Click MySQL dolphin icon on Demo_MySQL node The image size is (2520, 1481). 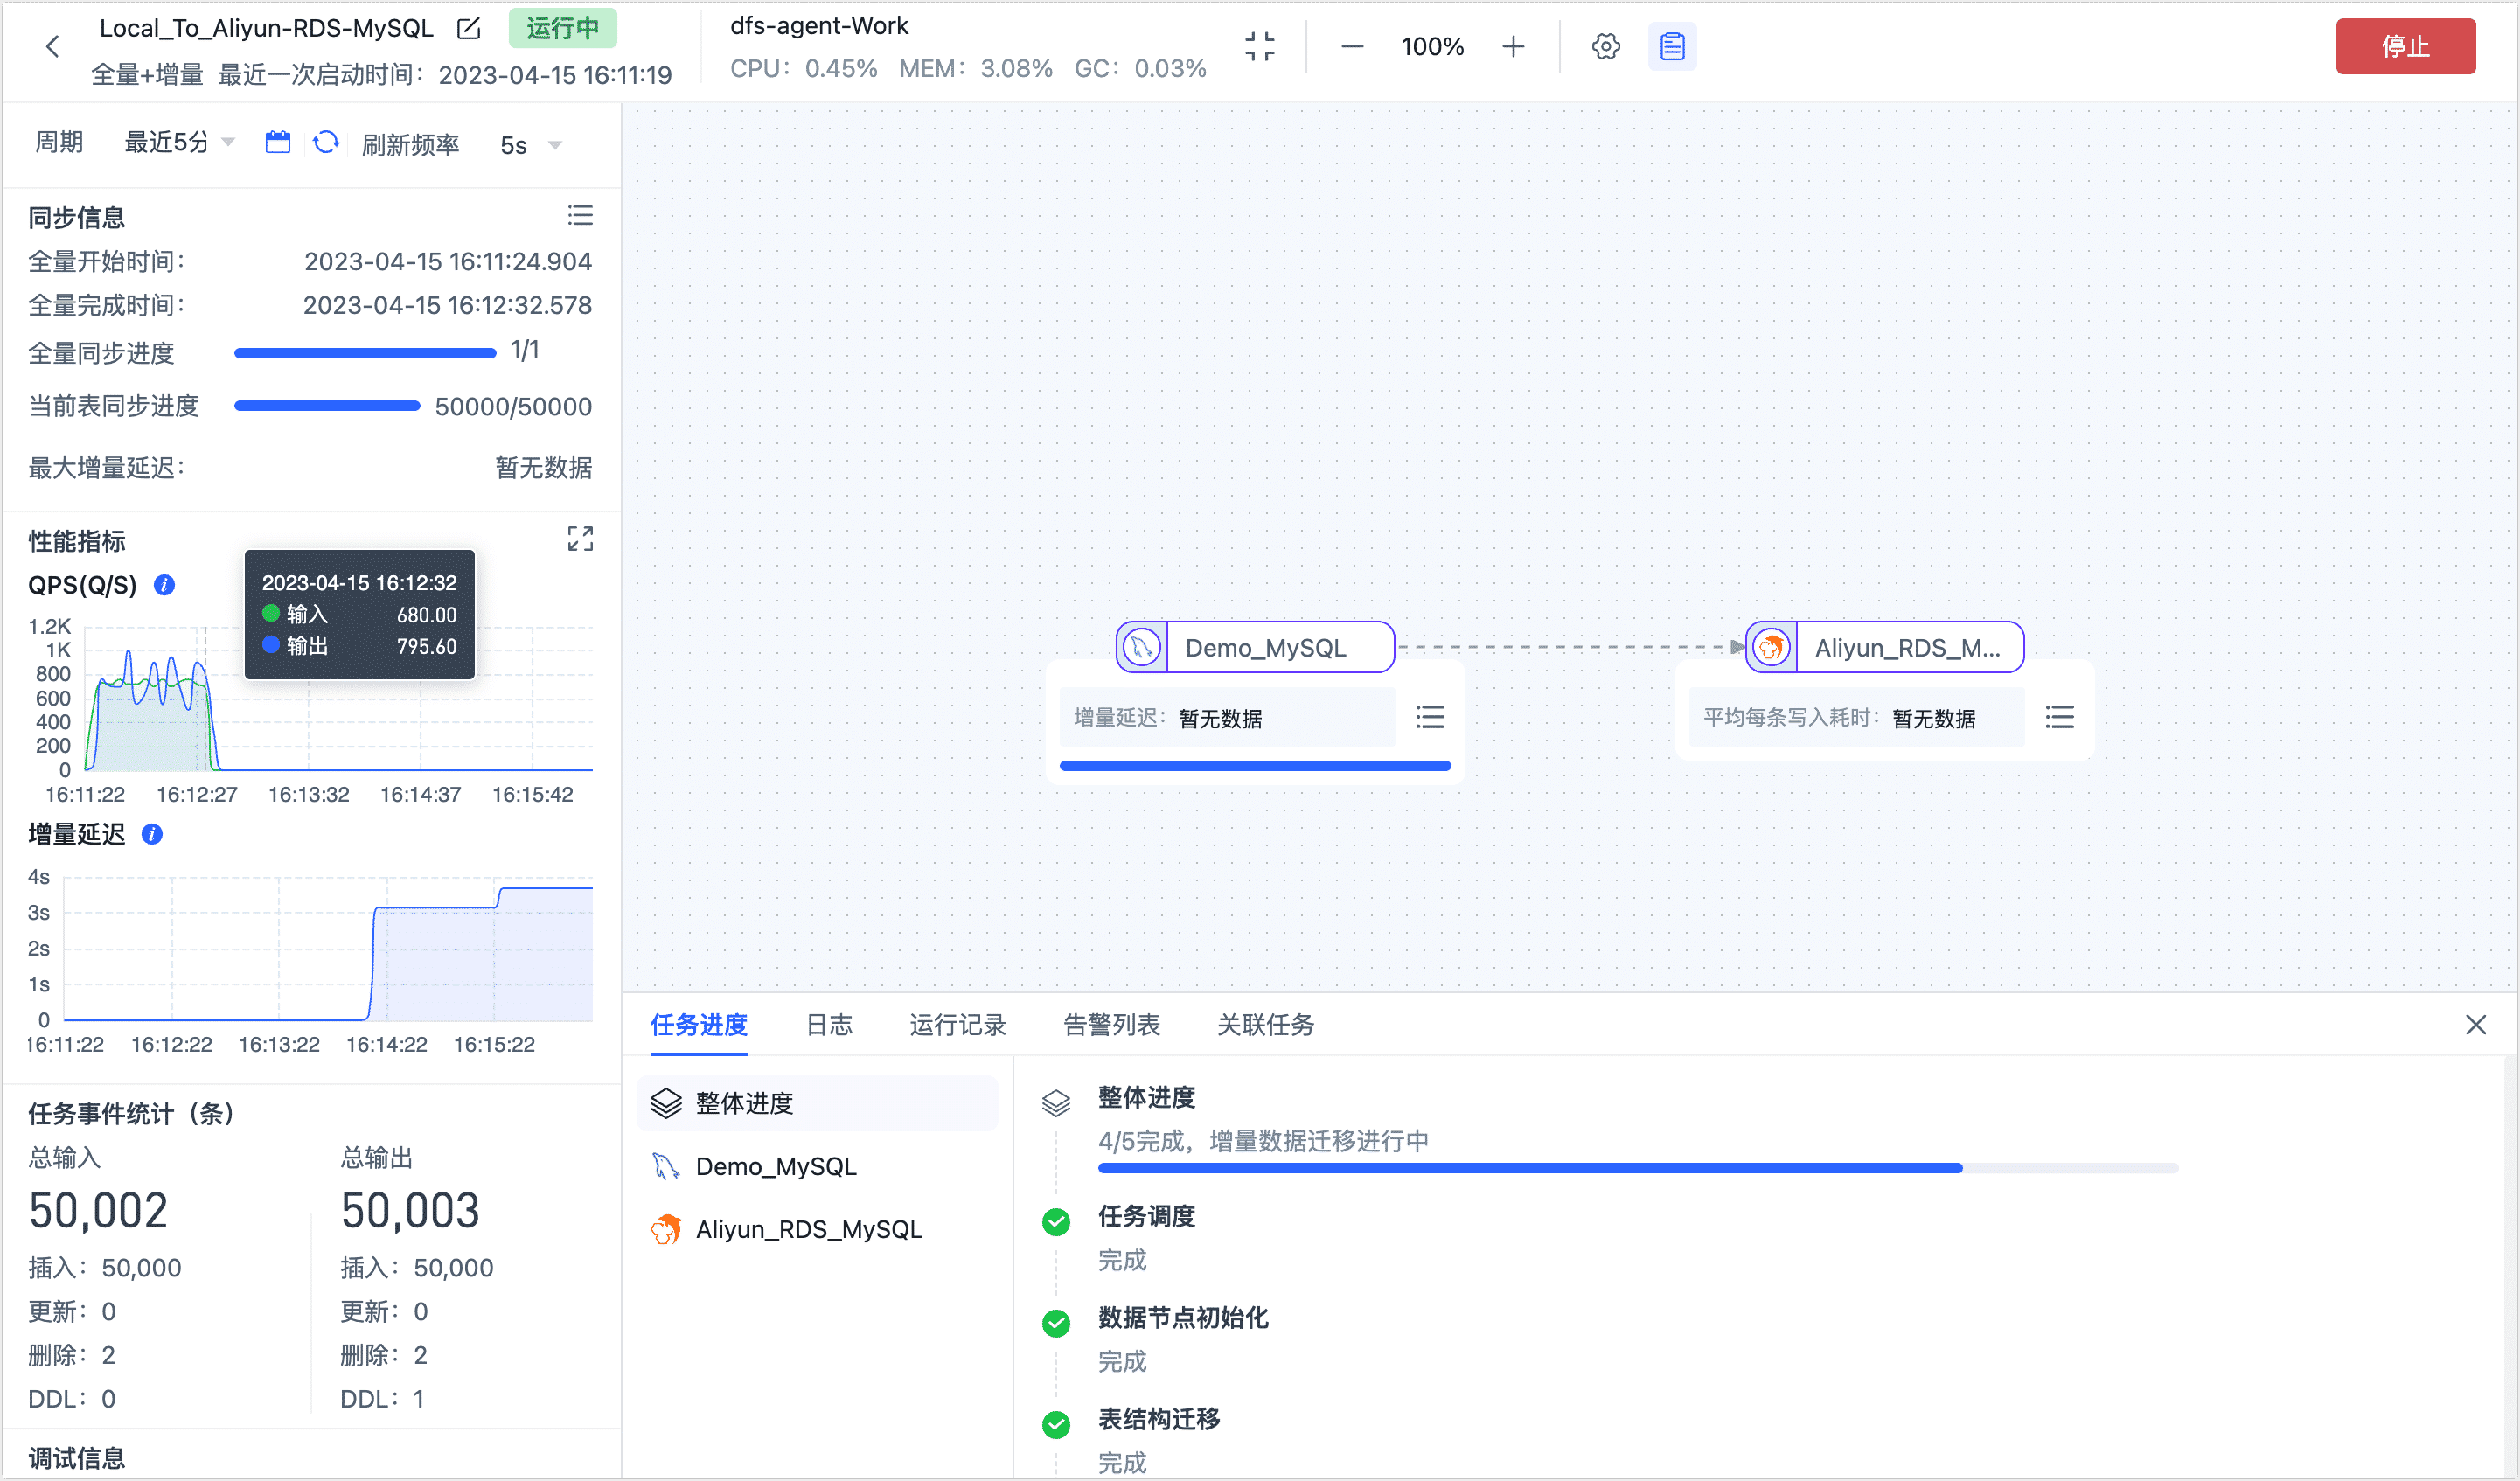[x=1141, y=647]
